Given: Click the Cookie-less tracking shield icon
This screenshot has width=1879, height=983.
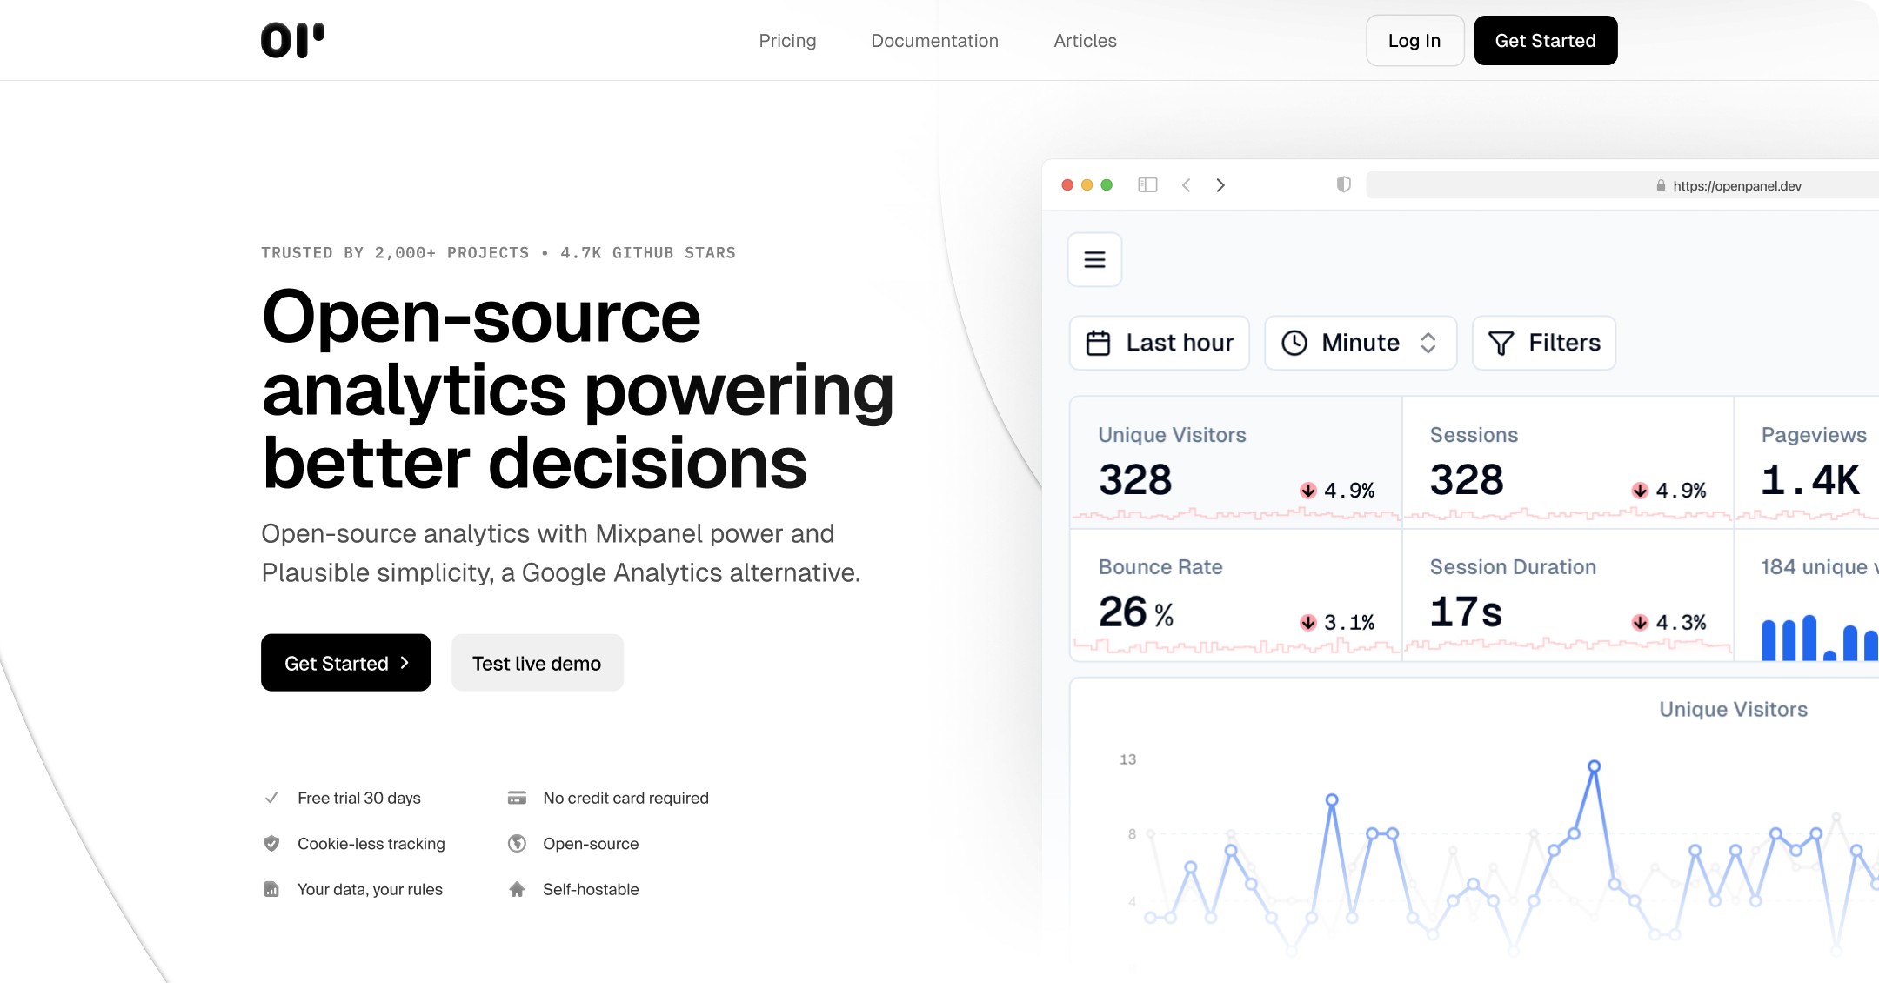Looking at the screenshot, I should (271, 843).
